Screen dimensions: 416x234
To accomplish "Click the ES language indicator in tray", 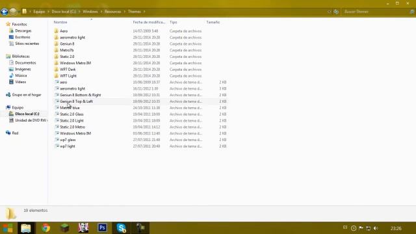I will (x=345, y=227).
